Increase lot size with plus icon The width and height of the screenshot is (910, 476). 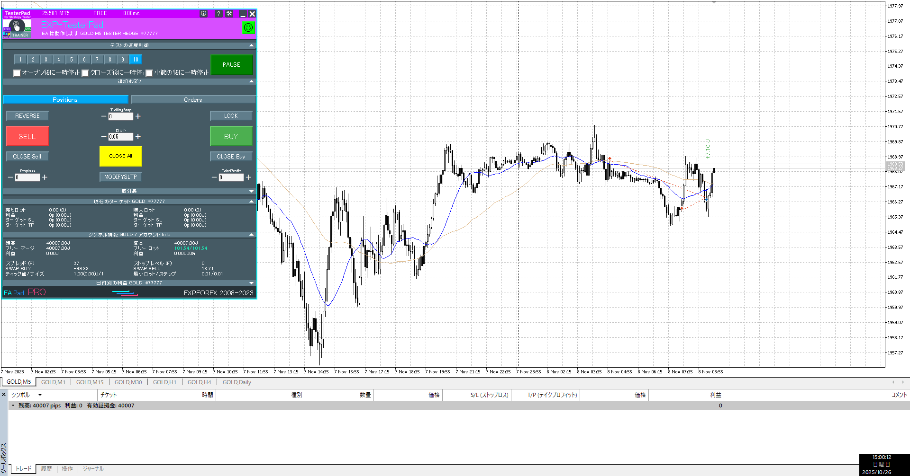(x=138, y=137)
